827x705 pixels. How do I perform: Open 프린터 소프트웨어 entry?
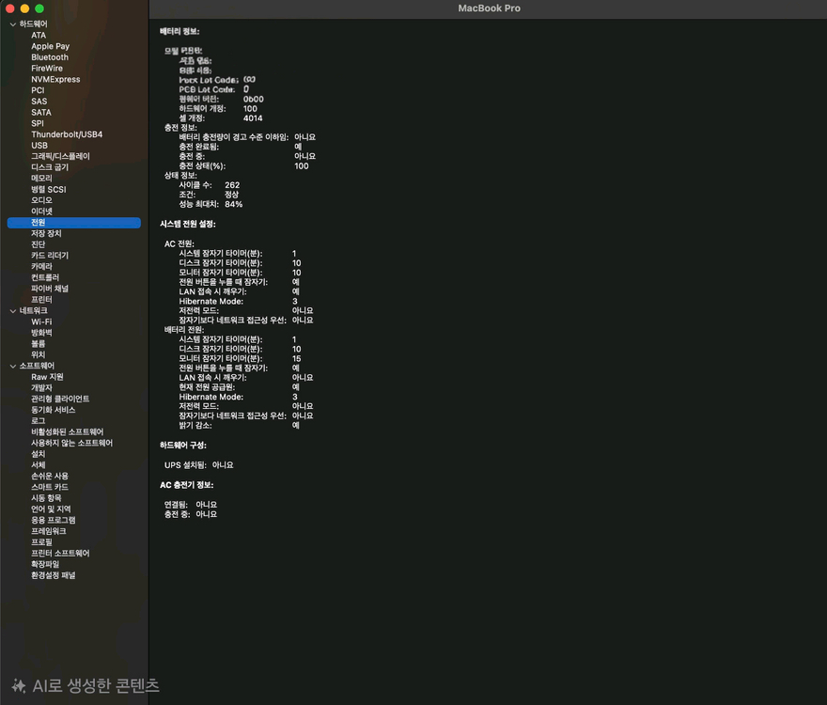point(60,553)
